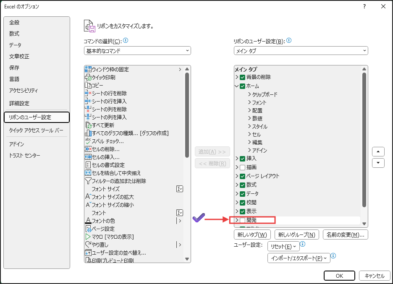Click ユーザー設定の並べ替え icon

[88, 253]
